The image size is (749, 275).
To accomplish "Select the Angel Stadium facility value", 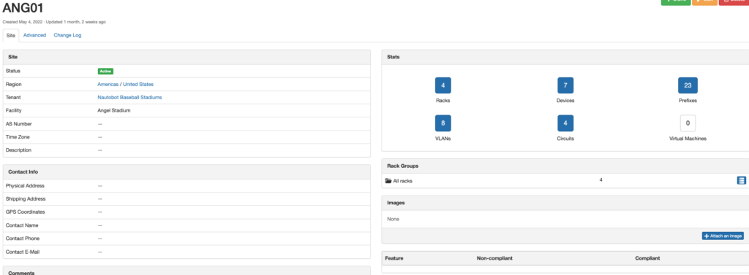I will [113, 111].
